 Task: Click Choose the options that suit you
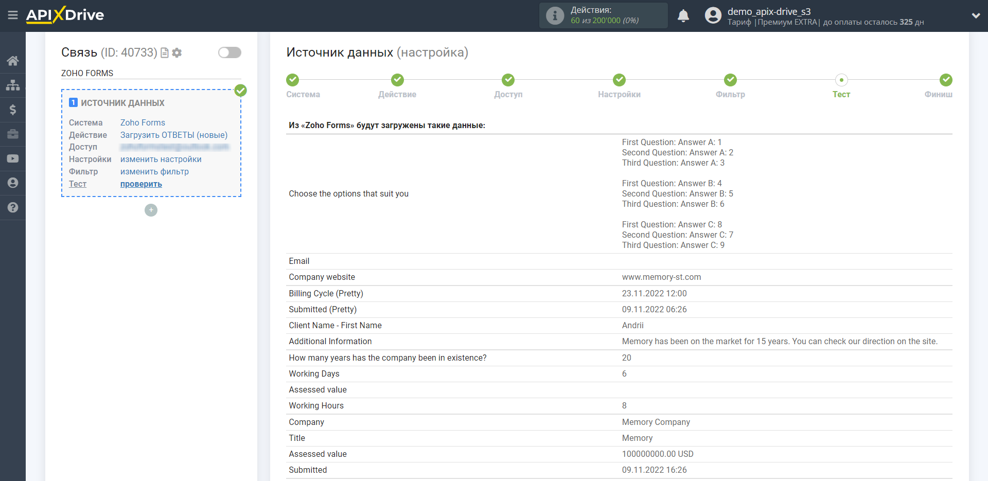348,193
